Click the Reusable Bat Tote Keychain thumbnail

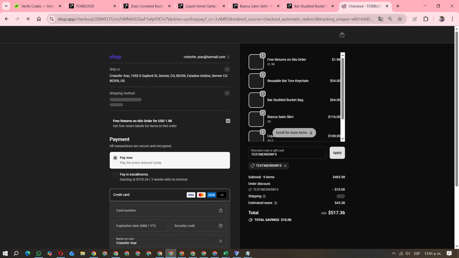pos(256,81)
